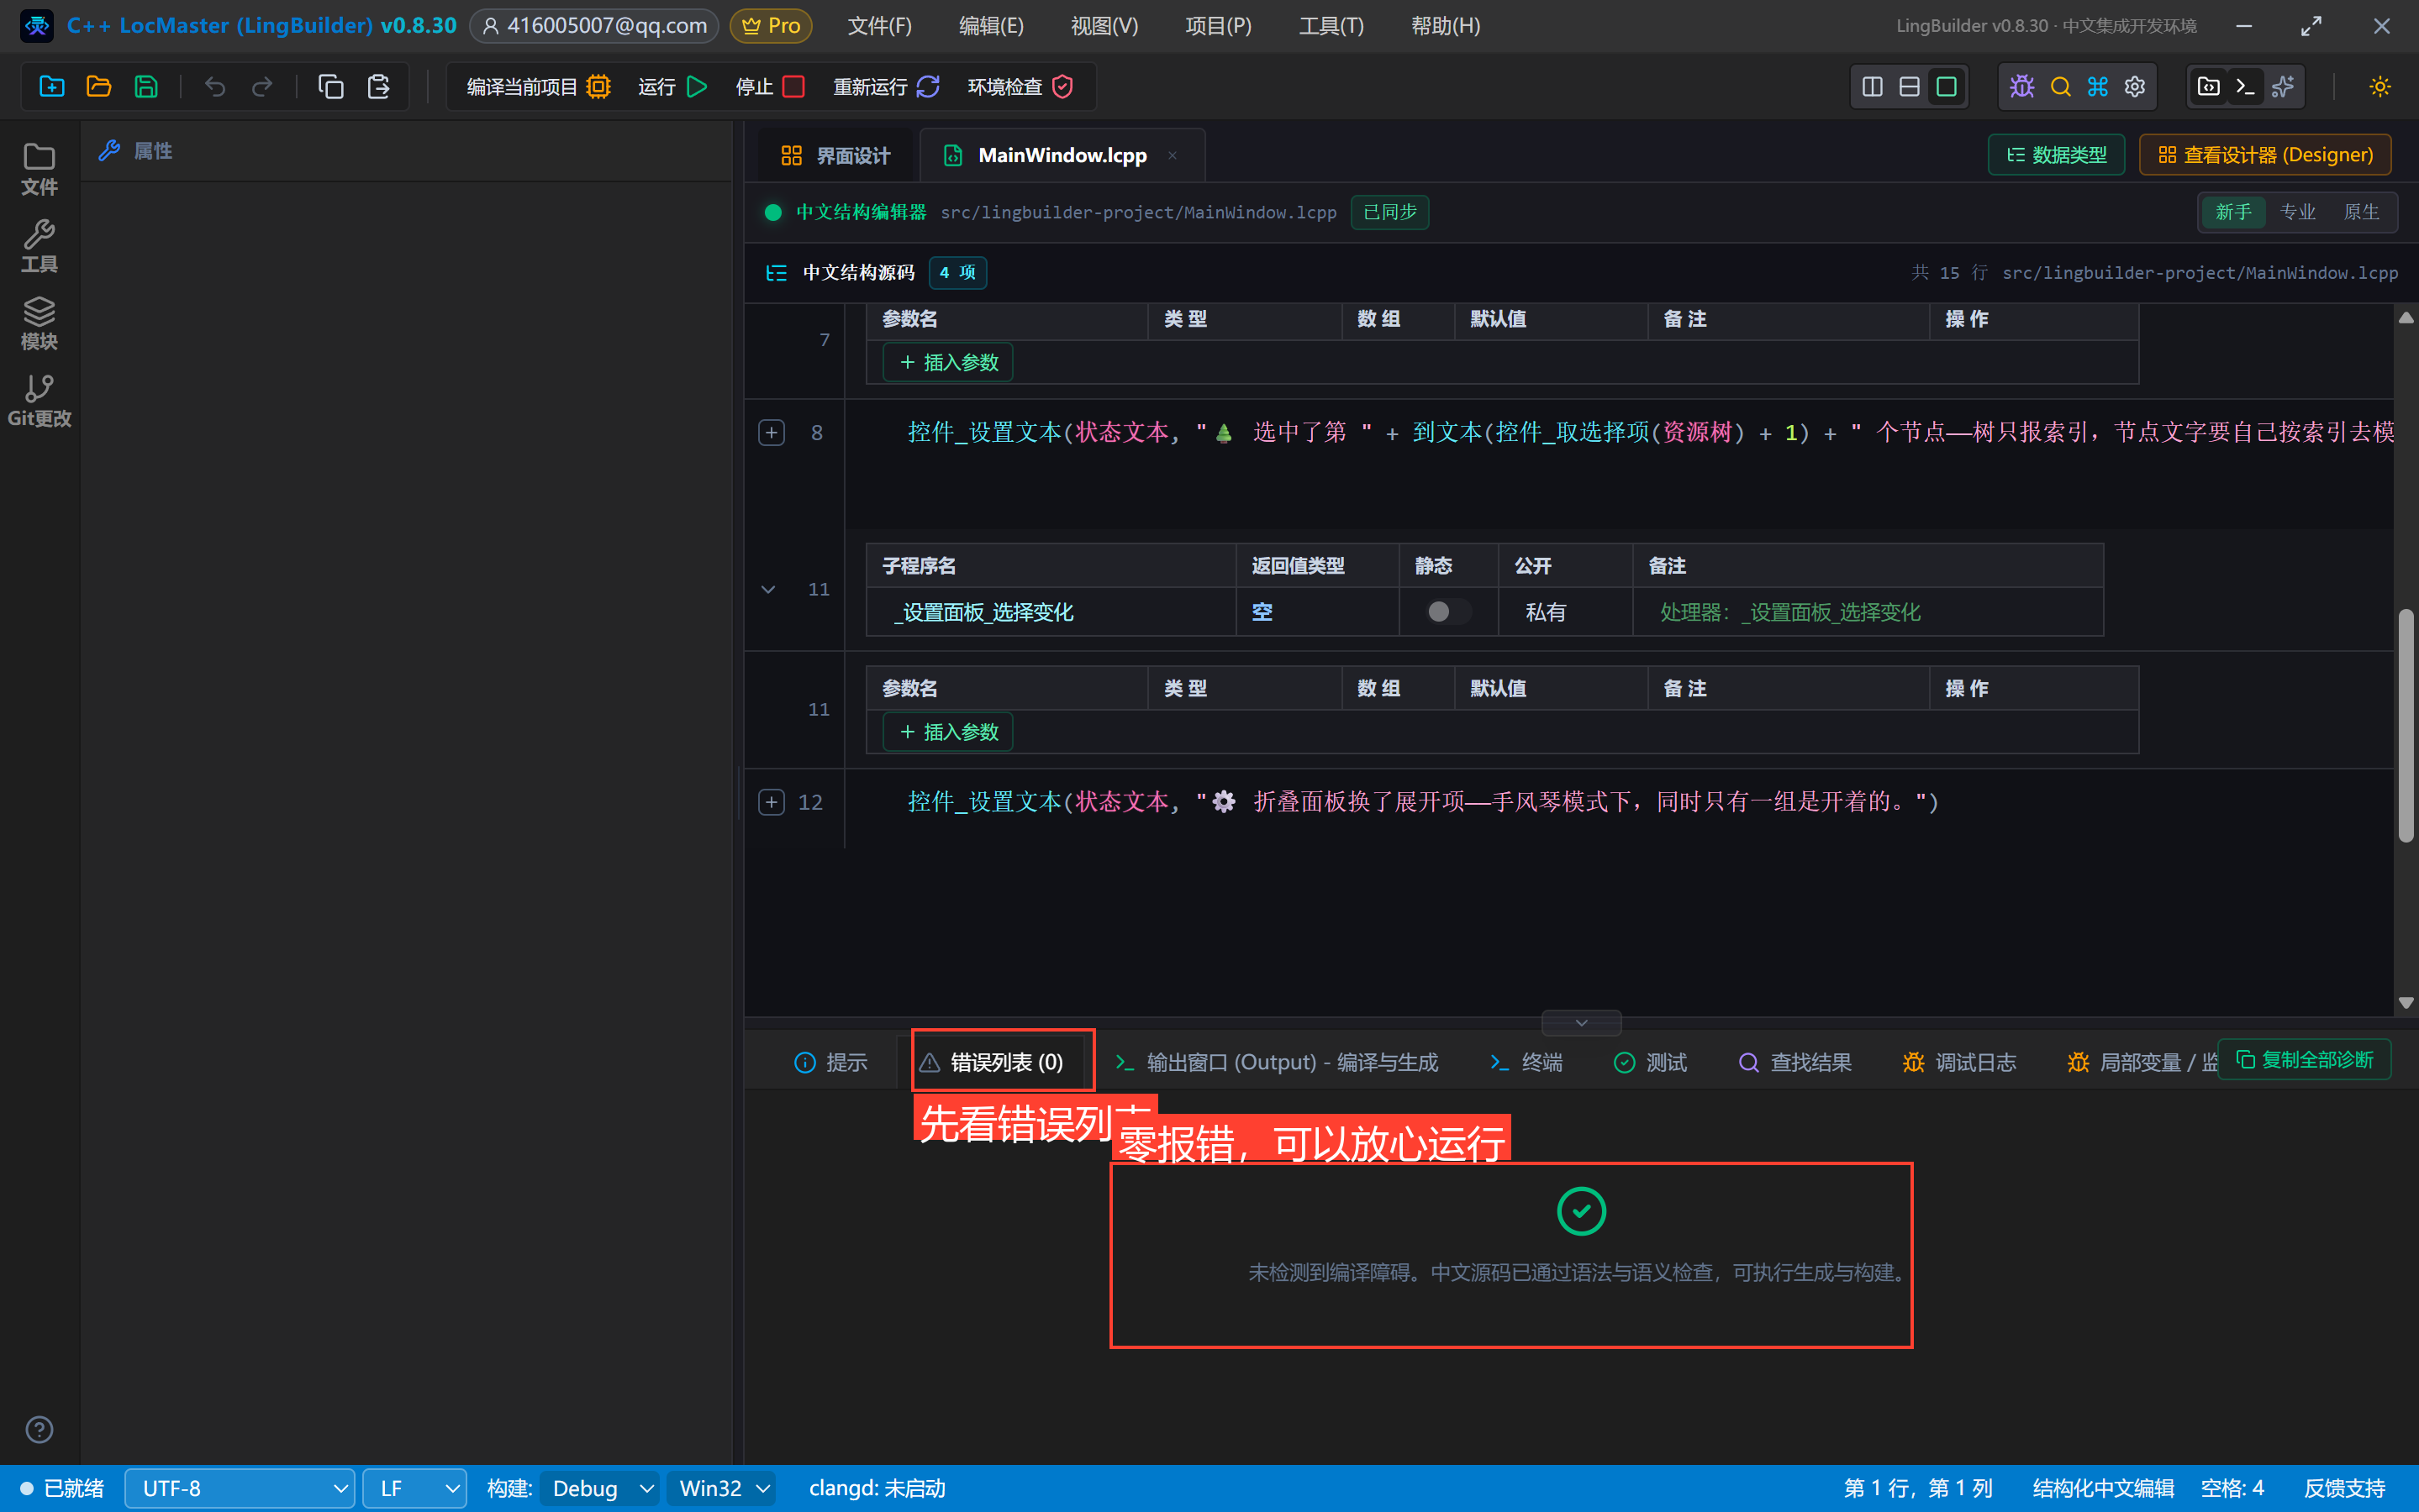
Task: Click 查看设计器 (Designer) button
Action: pyautogui.click(x=2265, y=155)
